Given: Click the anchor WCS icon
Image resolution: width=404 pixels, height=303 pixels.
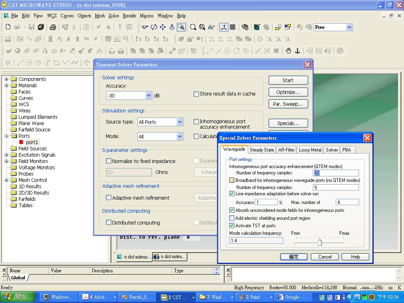Looking at the screenshot, I should (297, 51).
